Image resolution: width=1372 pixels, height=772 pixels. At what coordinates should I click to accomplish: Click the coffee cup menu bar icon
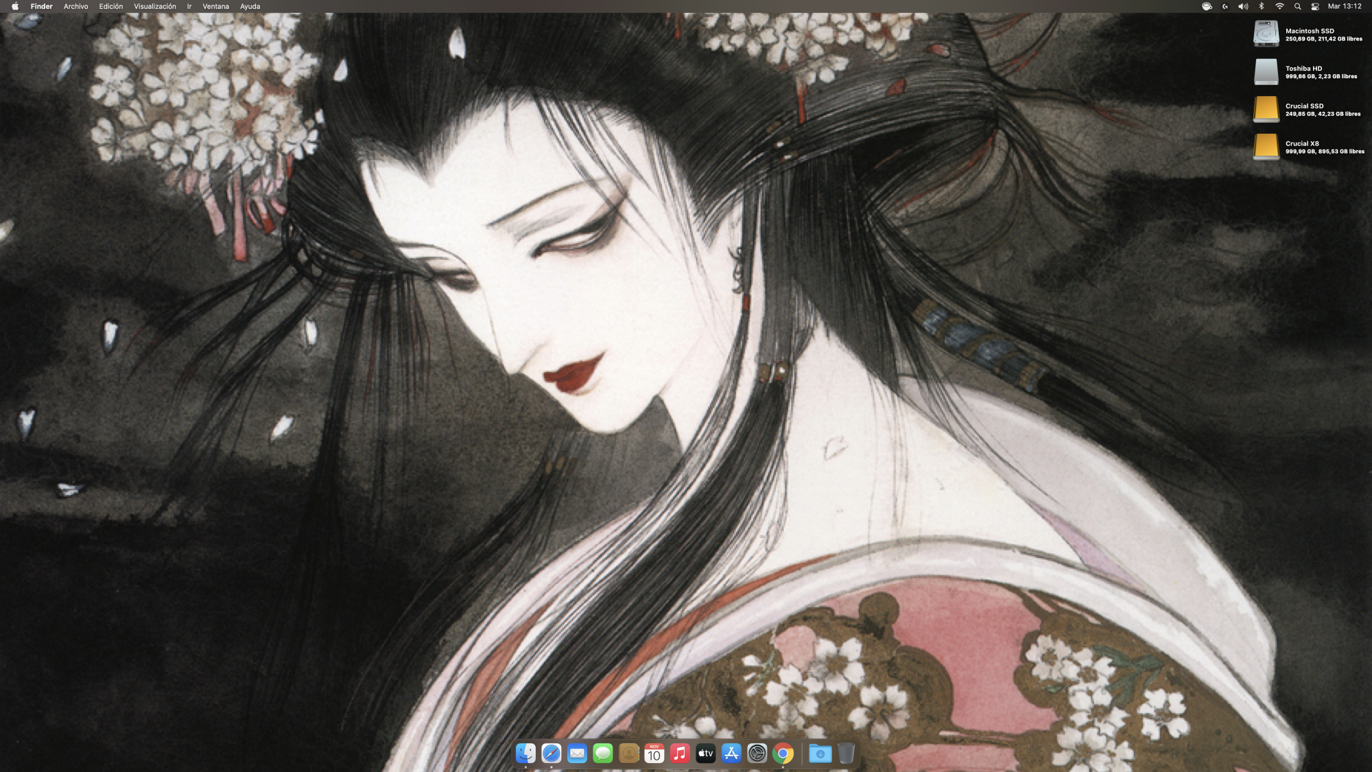pos(1207,6)
